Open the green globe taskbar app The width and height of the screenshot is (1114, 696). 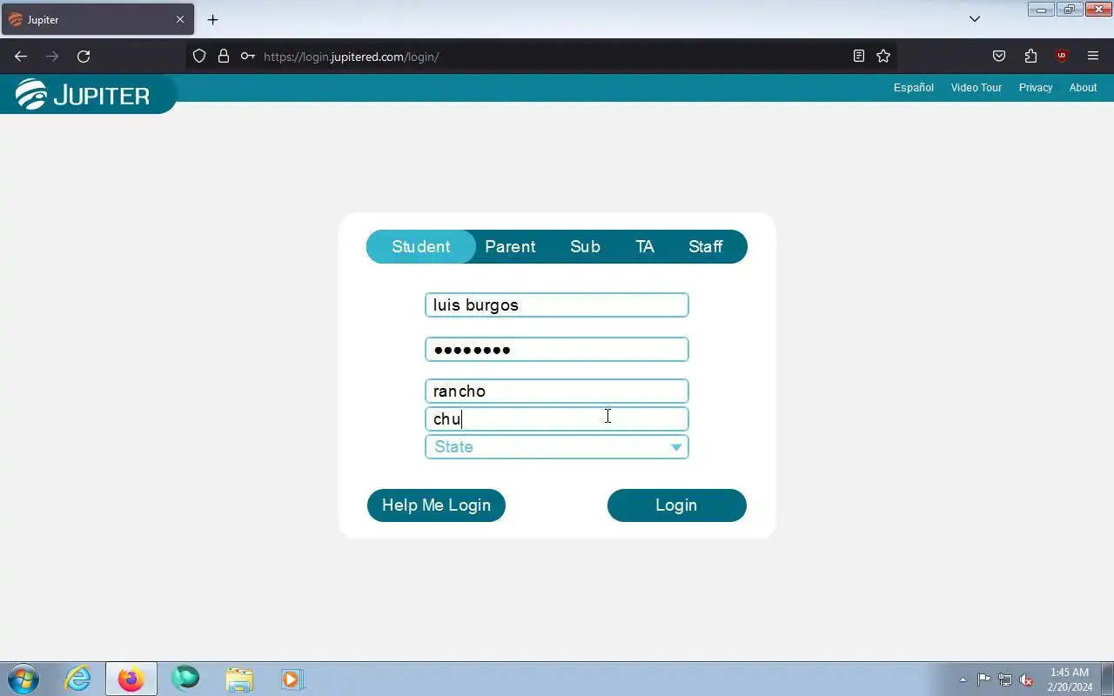tap(185, 679)
